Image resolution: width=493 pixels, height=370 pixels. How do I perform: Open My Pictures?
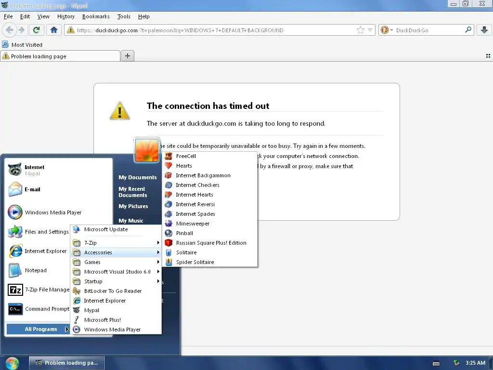133,206
